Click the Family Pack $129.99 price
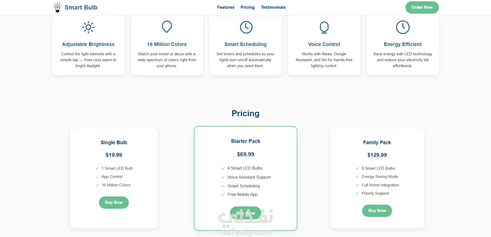The height and width of the screenshot is (237, 491). pos(377,155)
